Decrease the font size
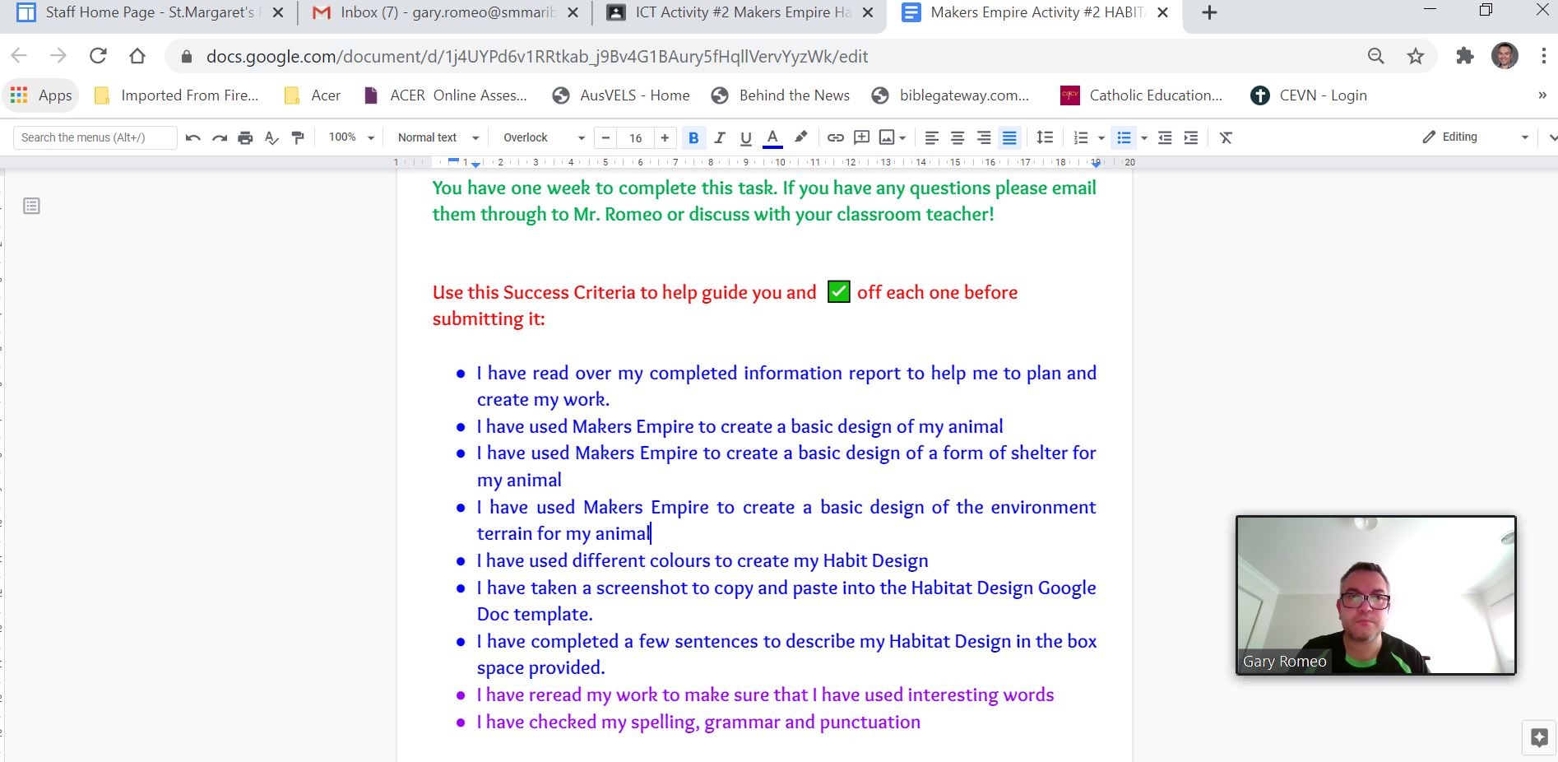Viewport: 1558px width, 762px height. 606,137
